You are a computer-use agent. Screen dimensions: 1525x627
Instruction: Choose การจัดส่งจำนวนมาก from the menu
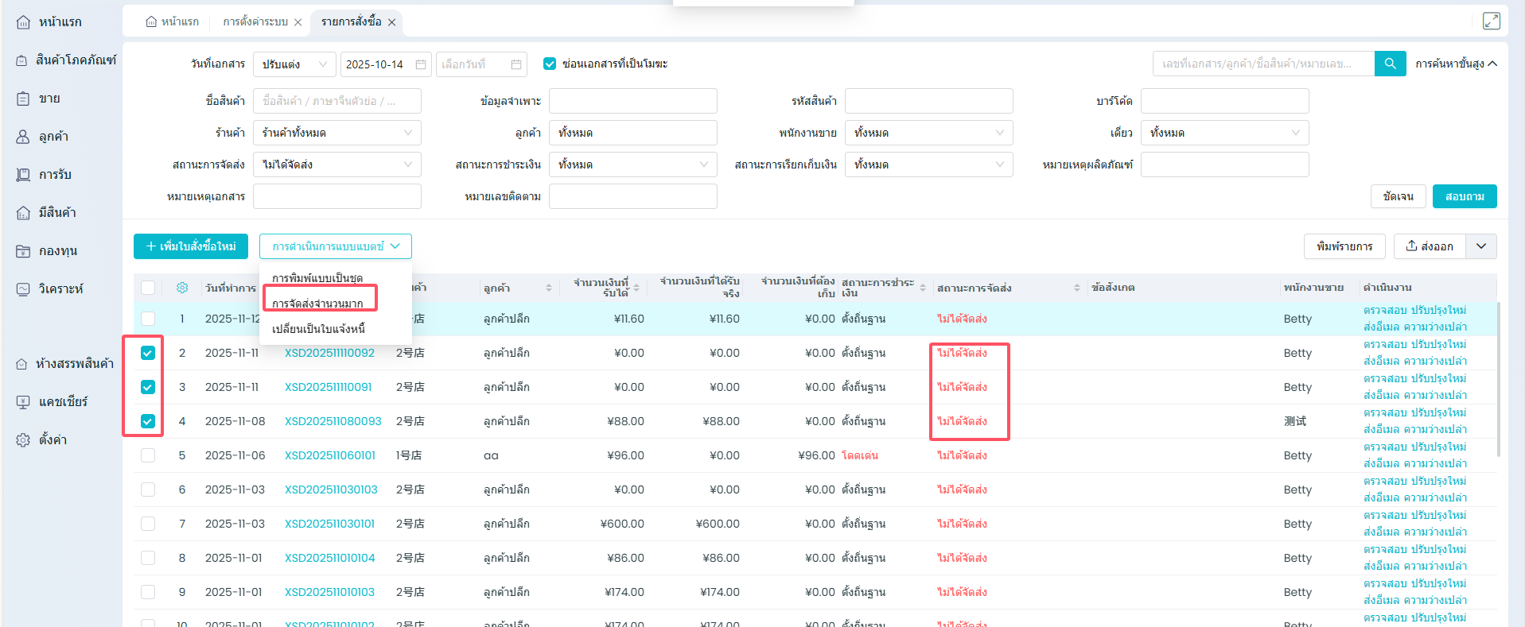(x=318, y=304)
